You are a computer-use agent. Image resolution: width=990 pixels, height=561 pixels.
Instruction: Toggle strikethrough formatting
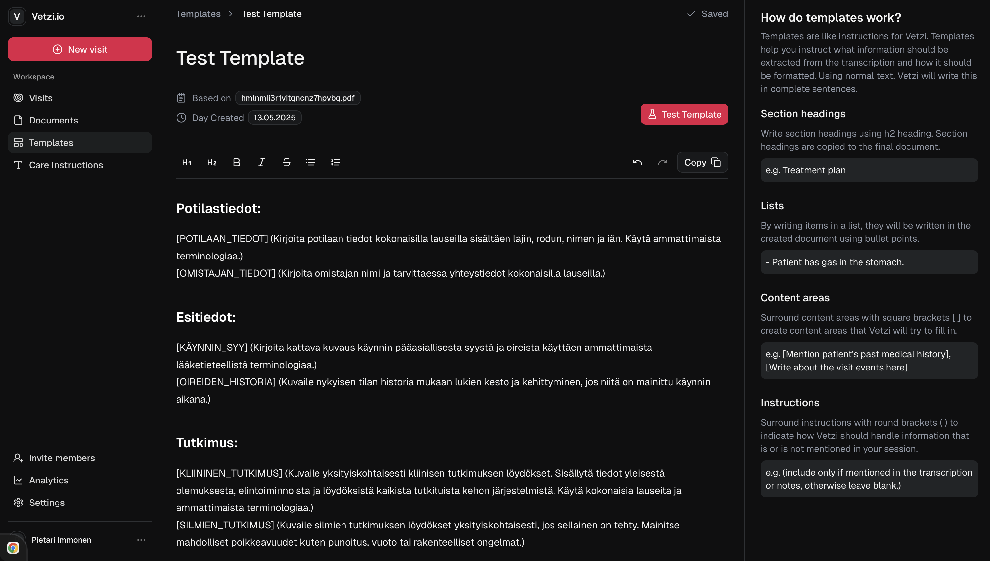coord(286,162)
